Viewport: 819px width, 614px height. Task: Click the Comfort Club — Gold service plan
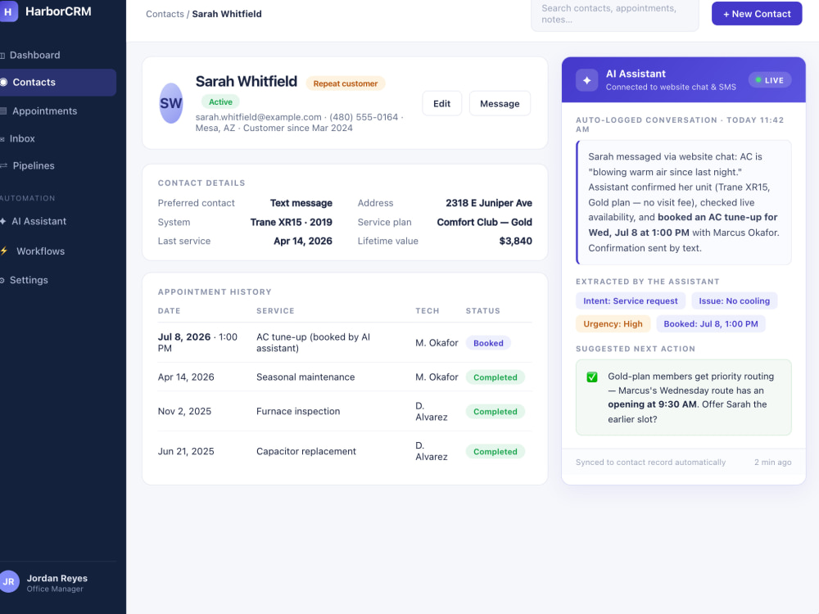pos(485,223)
